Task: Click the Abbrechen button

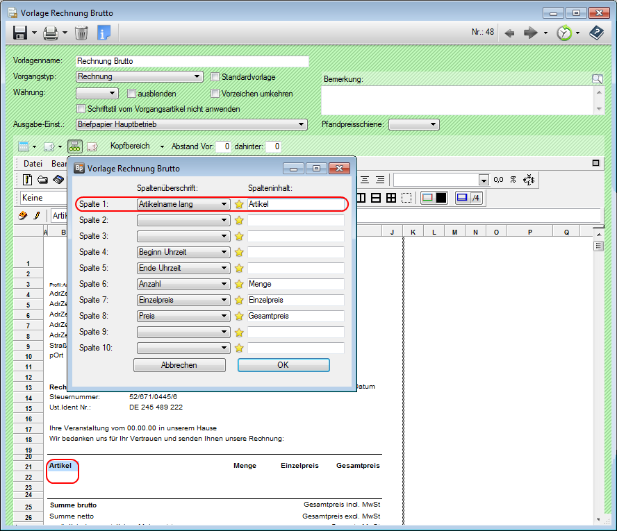Action: click(179, 365)
